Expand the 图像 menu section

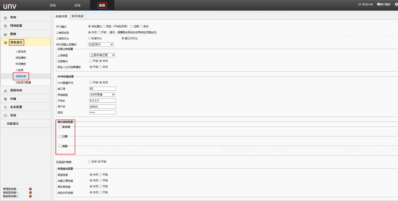[x=26, y=34]
